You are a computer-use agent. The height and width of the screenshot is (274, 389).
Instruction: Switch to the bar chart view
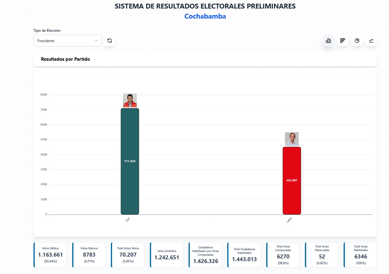point(328,41)
